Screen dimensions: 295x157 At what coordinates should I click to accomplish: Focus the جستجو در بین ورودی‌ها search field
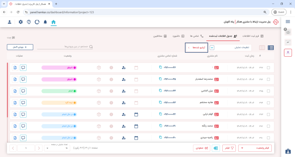point(65,47)
